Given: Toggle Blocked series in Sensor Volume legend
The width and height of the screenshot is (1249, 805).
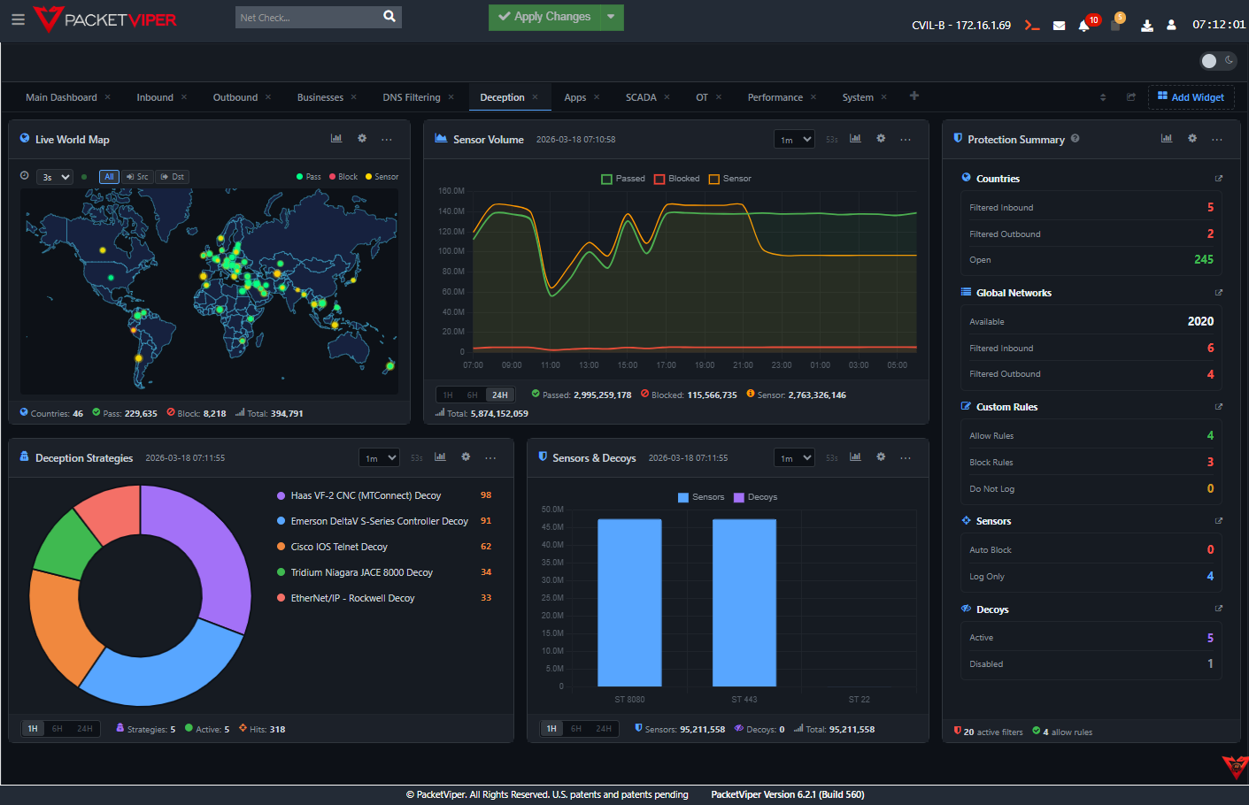Looking at the screenshot, I should pyautogui.click(x=677, y=179).
